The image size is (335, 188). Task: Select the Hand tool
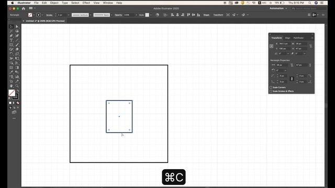pyautogui.click(x=12, y=86)
